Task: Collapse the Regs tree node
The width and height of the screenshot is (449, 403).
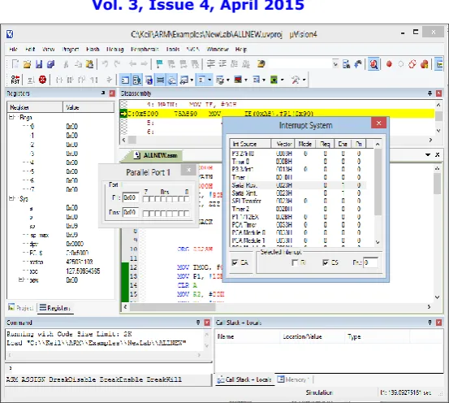Action: [11, 117]
